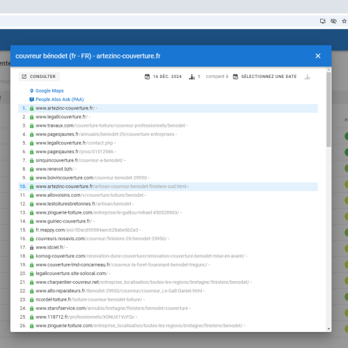
Task: Open the Google Maps link
Action: coord(49,90)
